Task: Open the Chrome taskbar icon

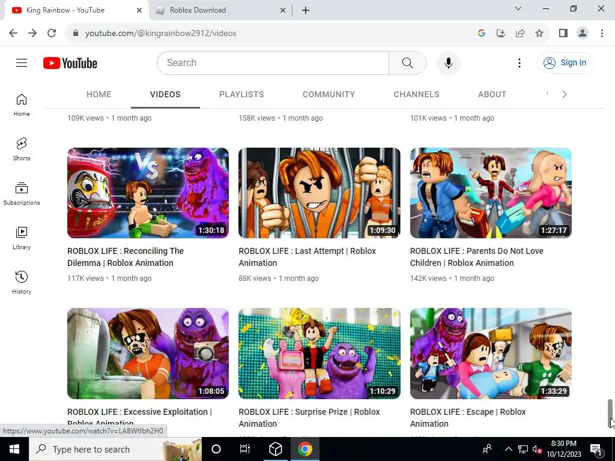Action: pos(304,449)
